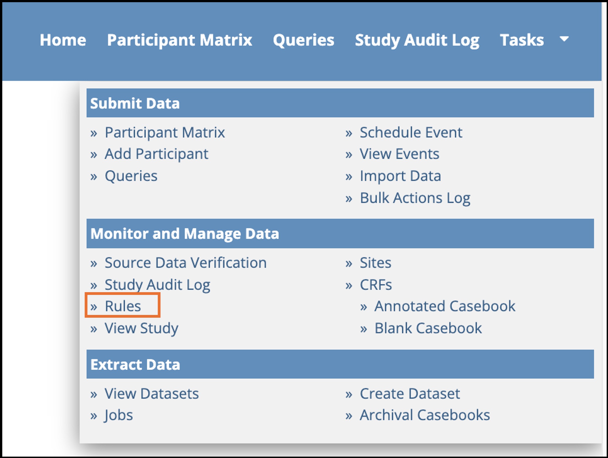Go to Archival Casebooks

click(x=425, y=415)
